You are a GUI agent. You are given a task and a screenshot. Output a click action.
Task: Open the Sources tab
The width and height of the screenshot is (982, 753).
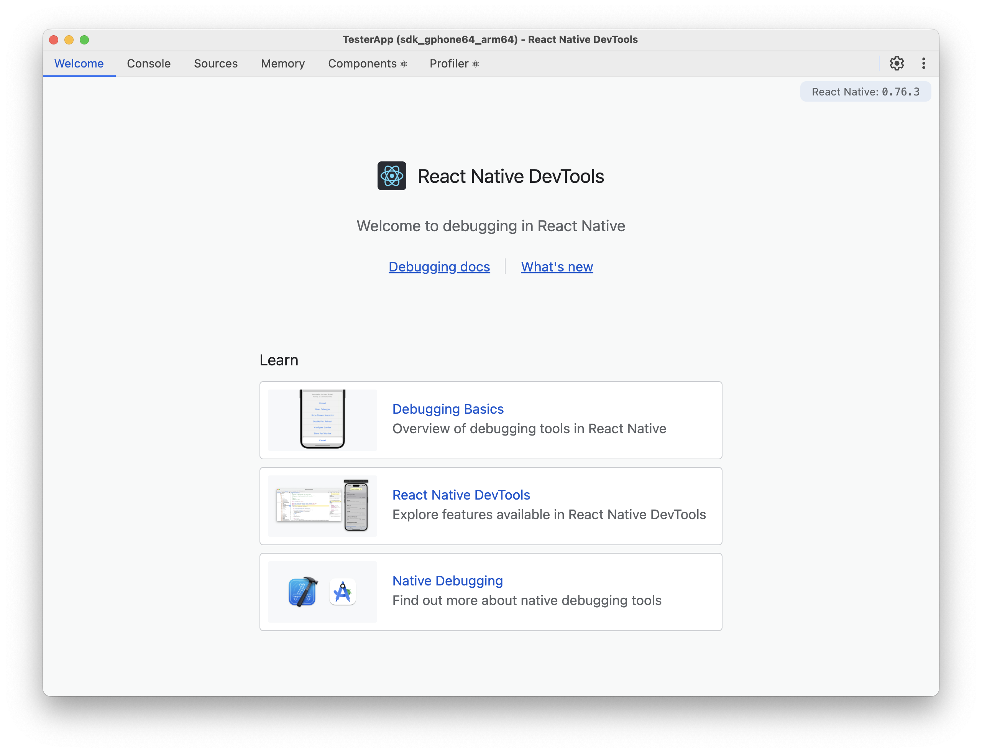pos(215,63)
